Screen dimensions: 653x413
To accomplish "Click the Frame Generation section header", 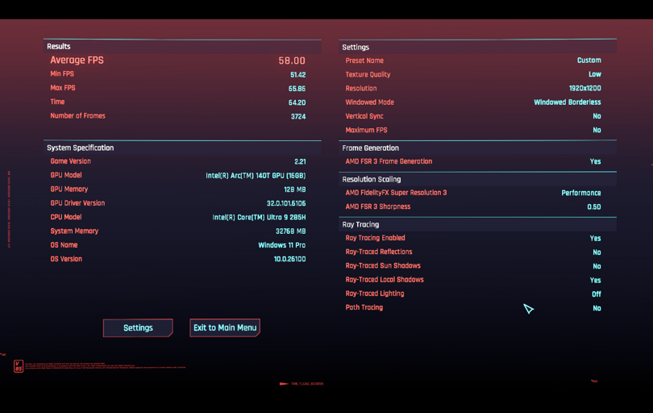I will click(370, 148).
